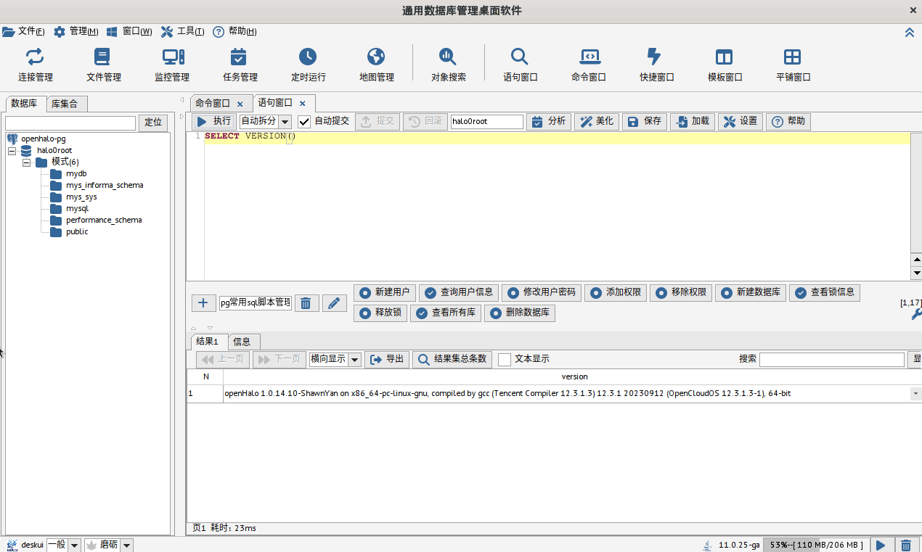Screen dimensions: 922x552
Task: Click 分析 analyze button
Action: (549, 121)
